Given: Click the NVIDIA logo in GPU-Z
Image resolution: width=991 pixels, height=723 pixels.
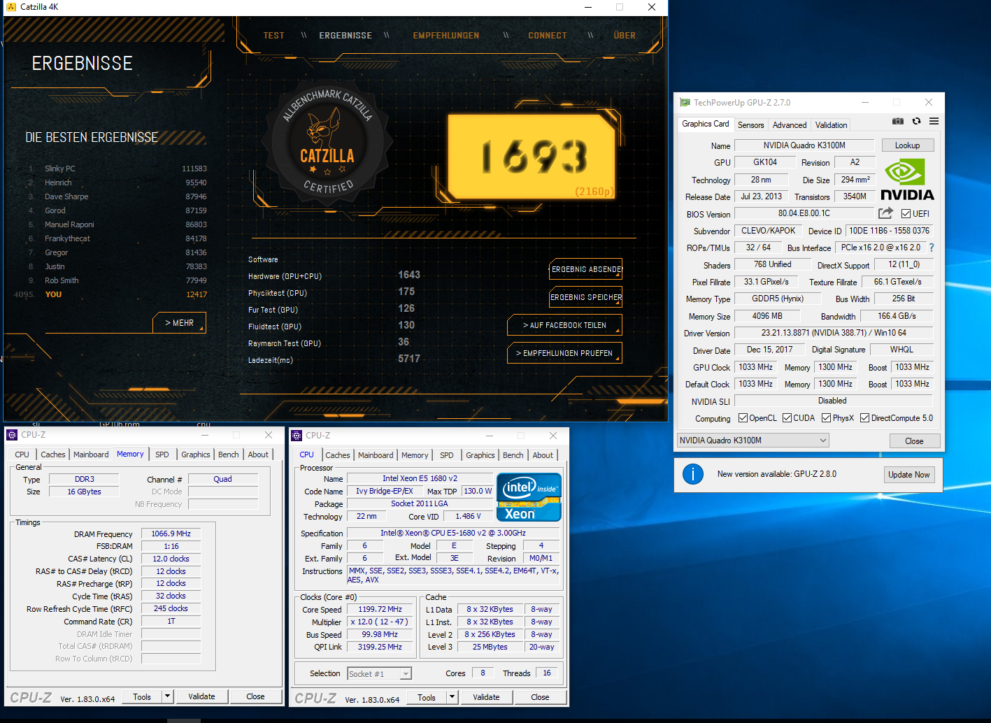Looking at the screenshot, I should (x=907, y=180).
